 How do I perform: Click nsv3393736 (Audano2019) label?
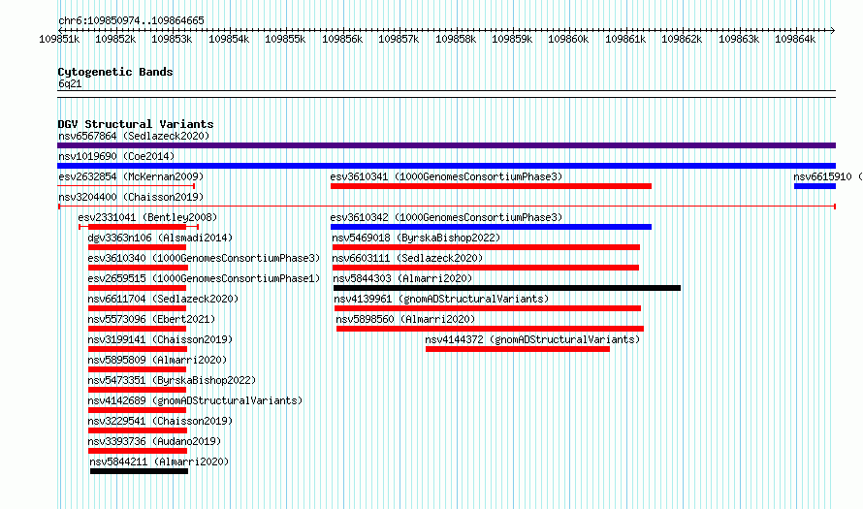pos(154,441)
